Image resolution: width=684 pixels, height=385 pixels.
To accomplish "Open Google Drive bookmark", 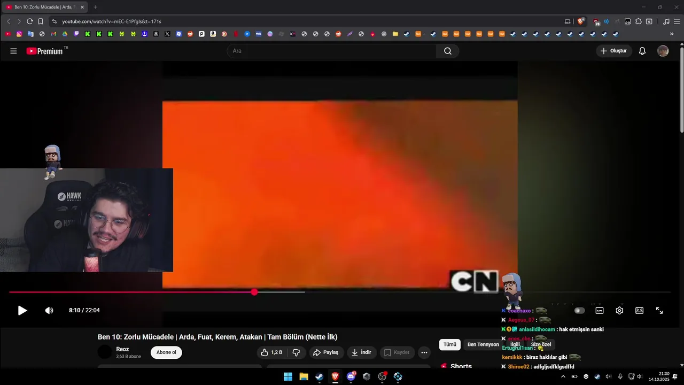I will [x=65, y=34].
